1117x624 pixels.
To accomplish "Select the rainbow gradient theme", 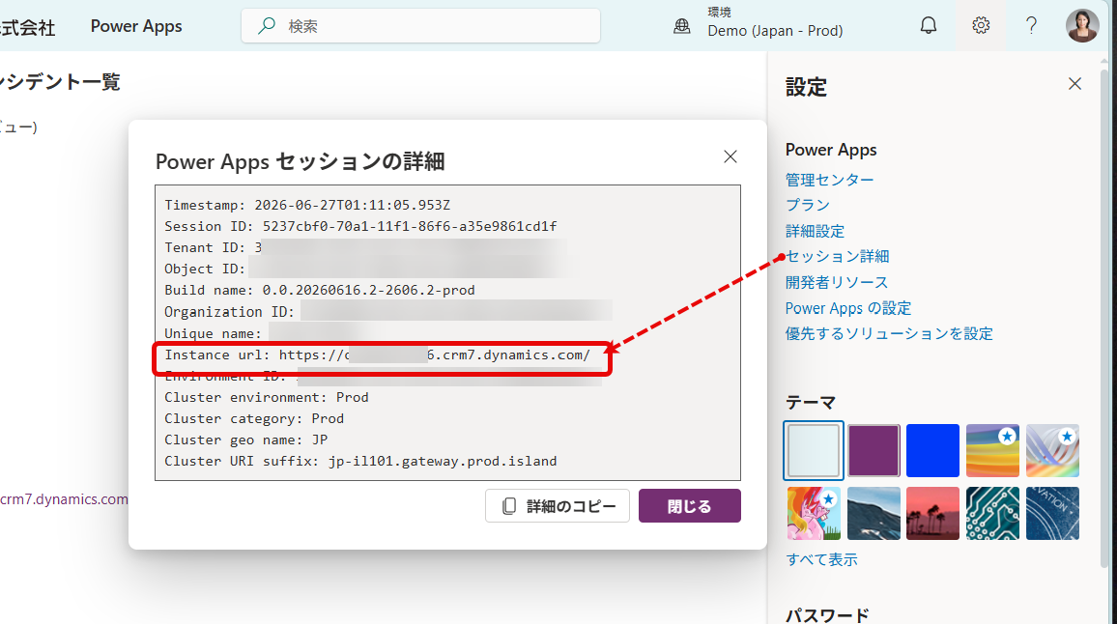I will (992, 450).
